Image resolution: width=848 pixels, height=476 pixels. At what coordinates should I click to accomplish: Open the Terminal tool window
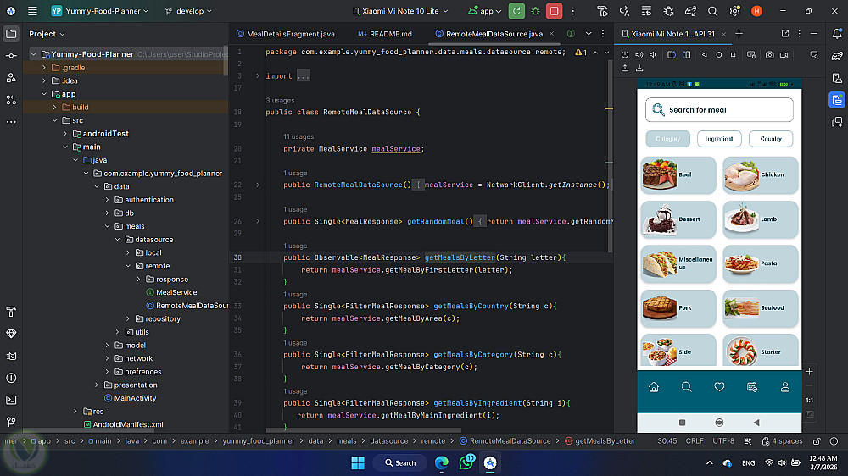click(x=11, y=400)
